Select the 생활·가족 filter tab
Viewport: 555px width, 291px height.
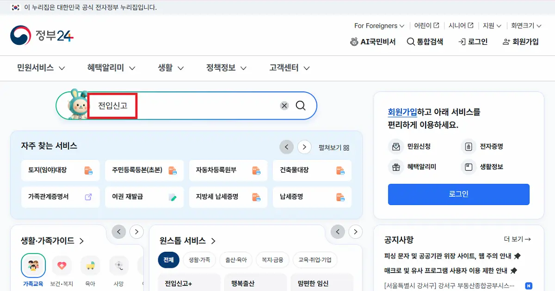199,260
